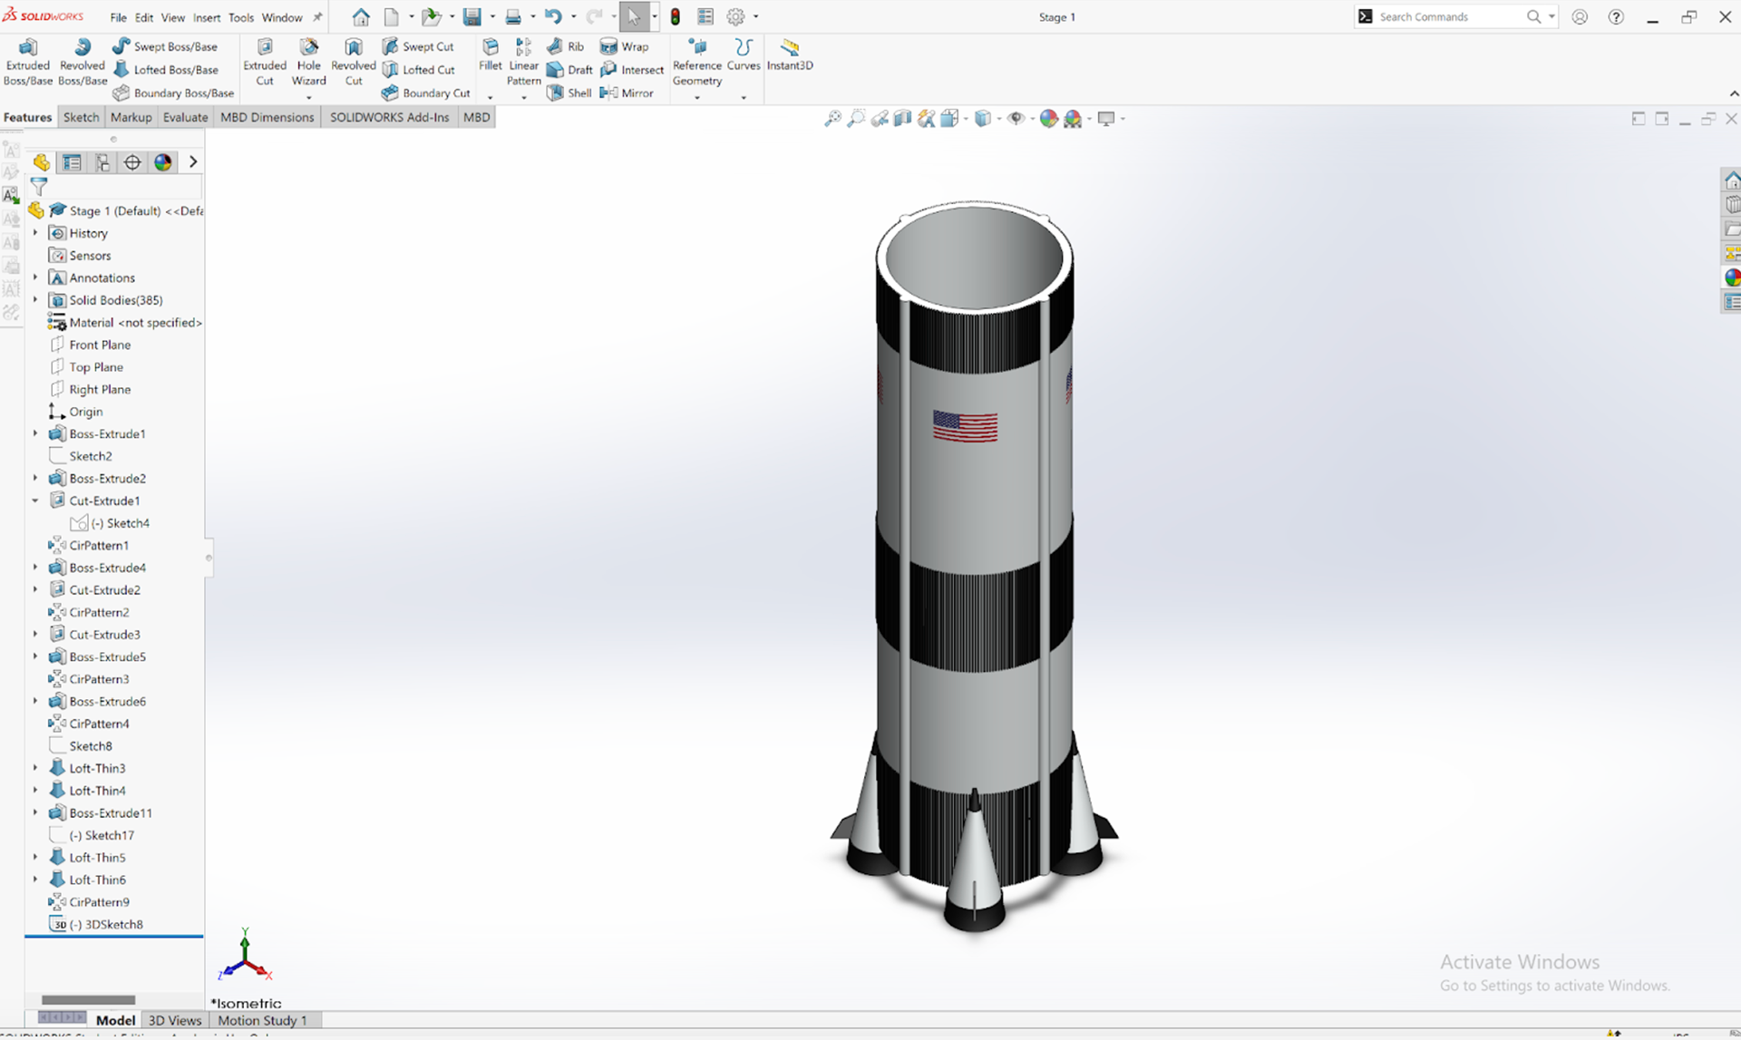The height and width of the screenshot is (1040, 1741).
Task: Select Material <not specified> item
Action: tap(135, 323)
